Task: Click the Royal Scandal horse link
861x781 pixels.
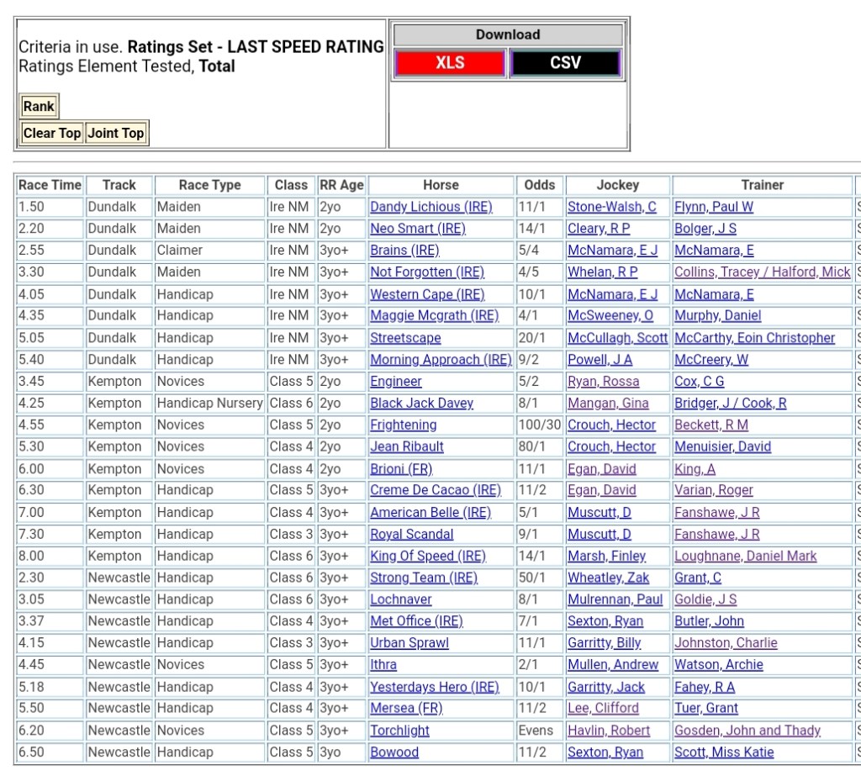Action: (411, 535)
